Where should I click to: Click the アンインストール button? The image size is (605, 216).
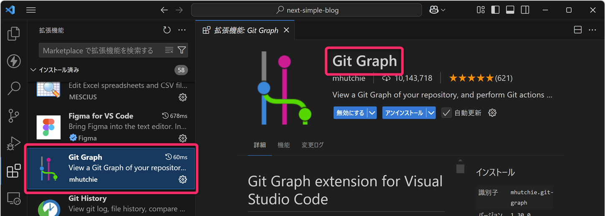403,113
